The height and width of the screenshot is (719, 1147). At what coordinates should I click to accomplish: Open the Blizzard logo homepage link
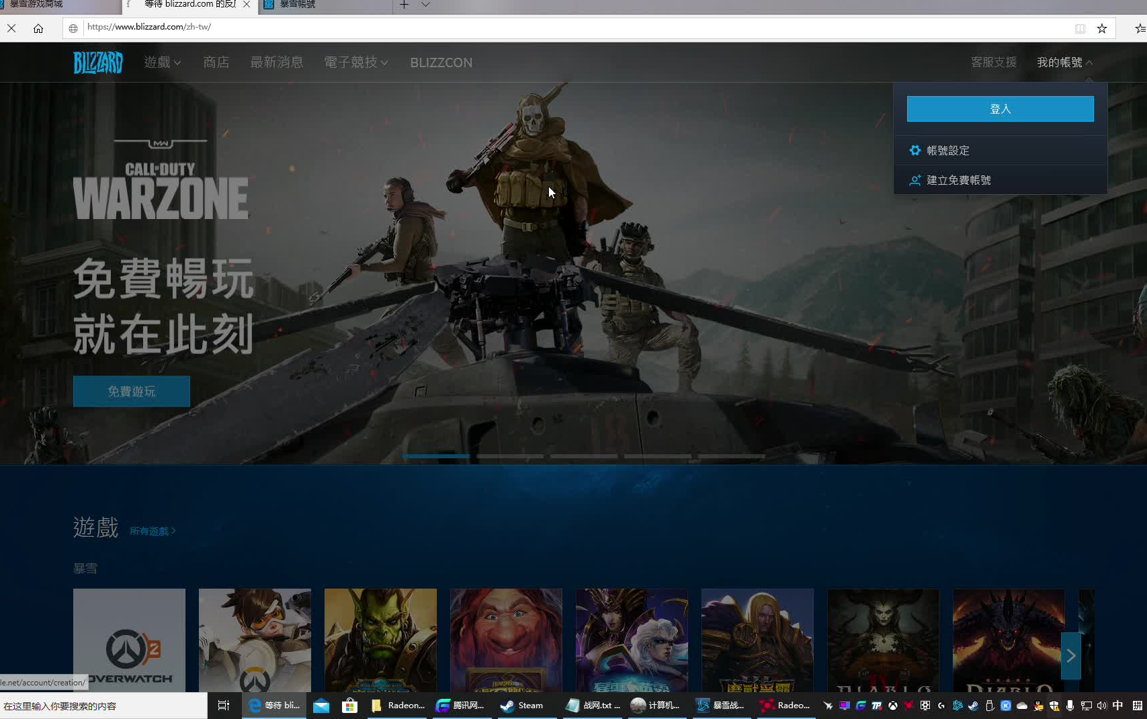[98, 62]
